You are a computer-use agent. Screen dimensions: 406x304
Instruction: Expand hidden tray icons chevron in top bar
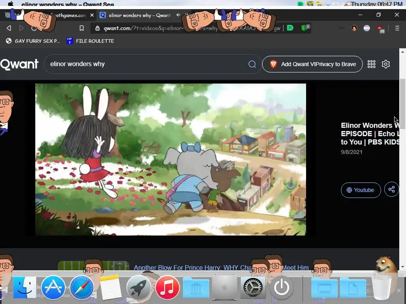[x=328, y=4]
